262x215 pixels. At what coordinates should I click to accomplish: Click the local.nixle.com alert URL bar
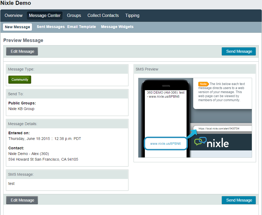(222, 129)
